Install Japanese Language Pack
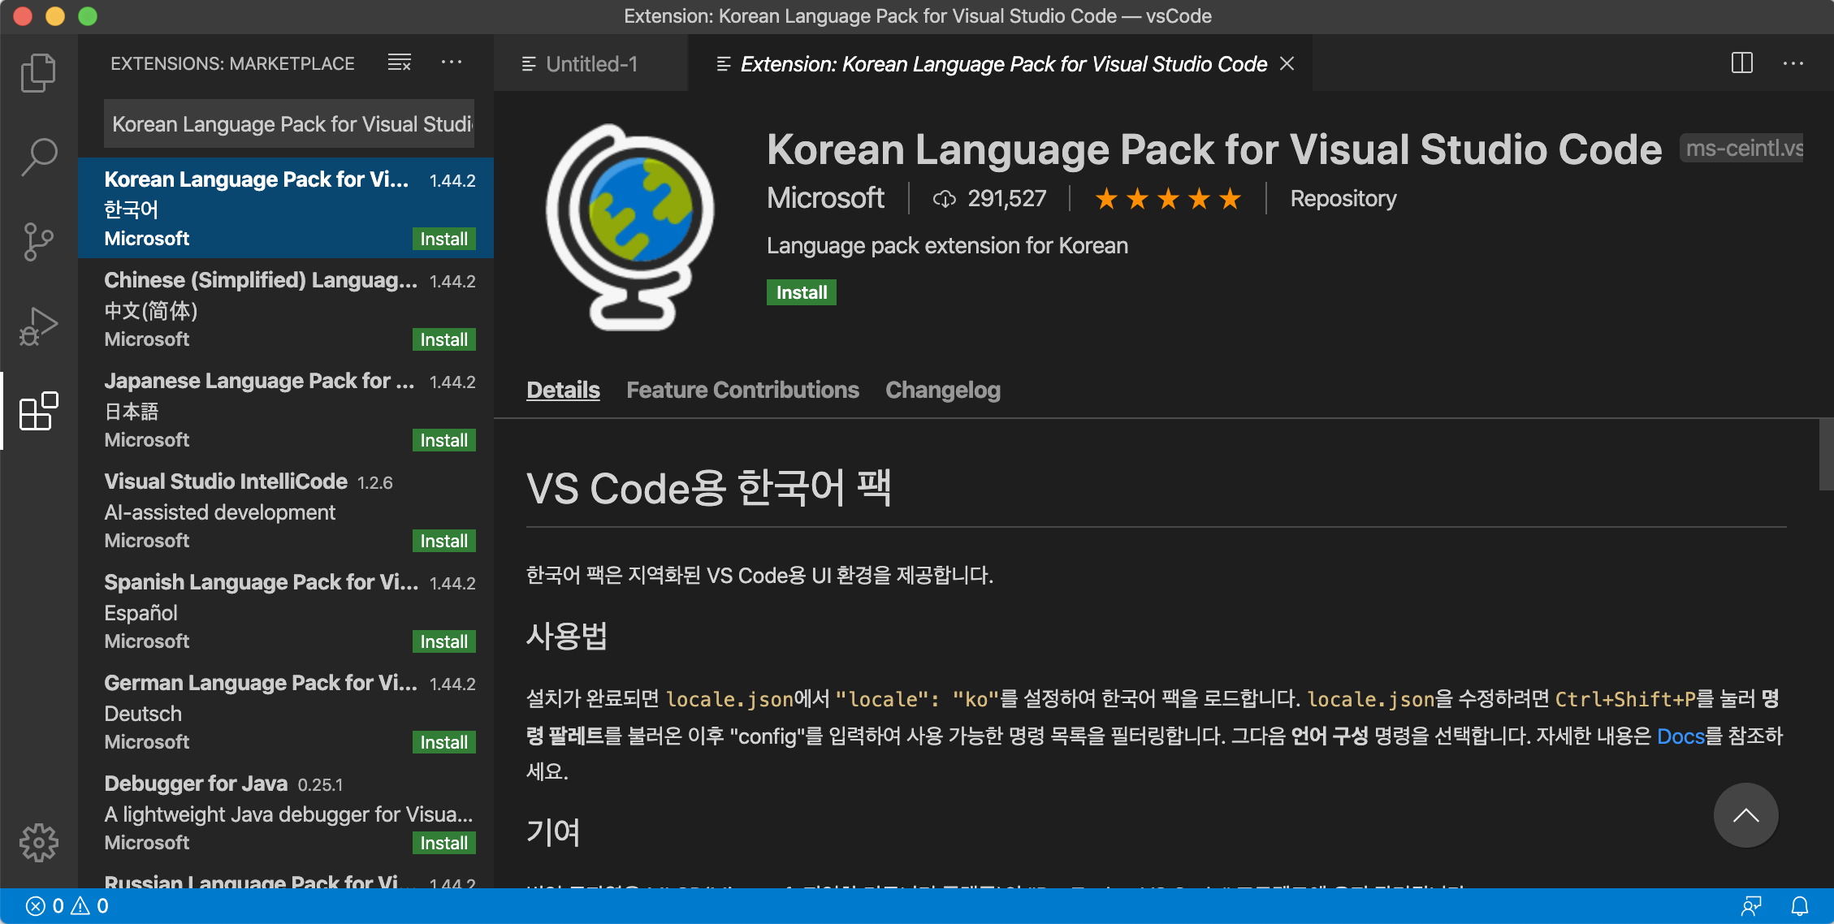This screenshot has width=1834, height=924. (x=443, y=440)
